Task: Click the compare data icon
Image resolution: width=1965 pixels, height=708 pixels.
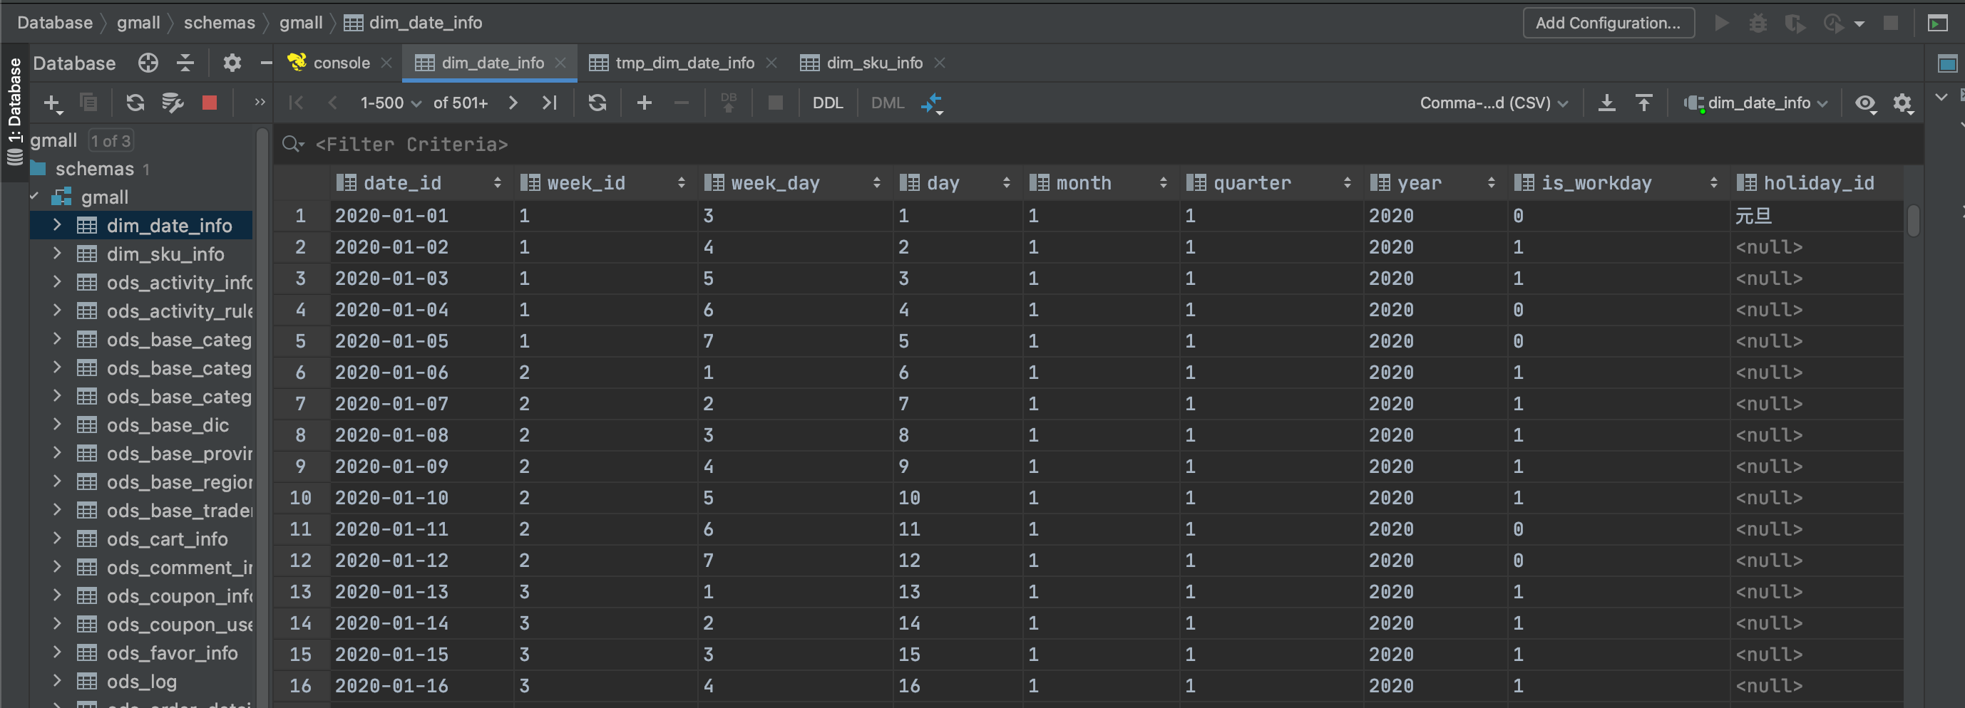Action: coord(931,103)
